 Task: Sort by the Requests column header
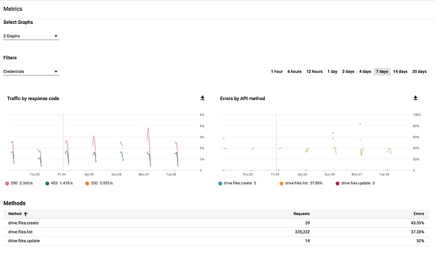click(x=301, y=214)
